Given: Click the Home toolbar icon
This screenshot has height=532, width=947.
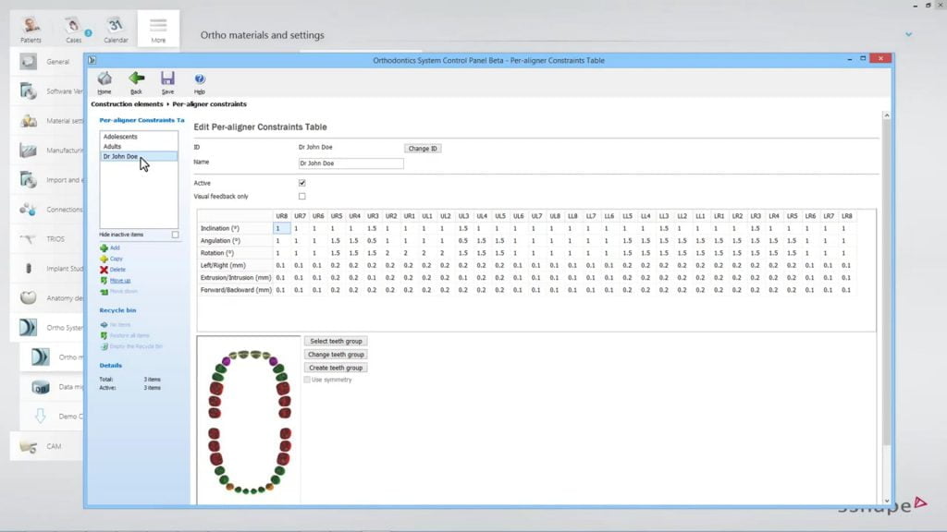Looking at the screenshot, I should pos(105,80).
